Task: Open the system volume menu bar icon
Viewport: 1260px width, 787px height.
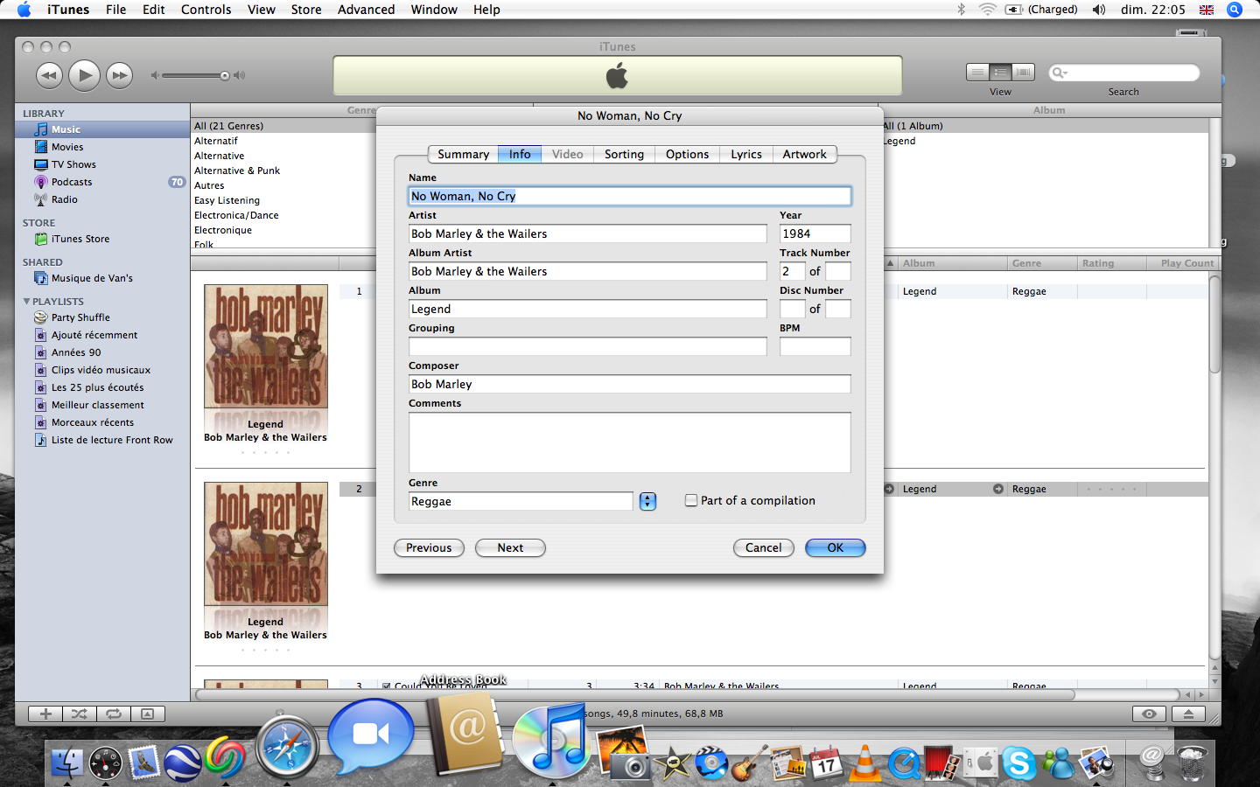Action: 1099,10
